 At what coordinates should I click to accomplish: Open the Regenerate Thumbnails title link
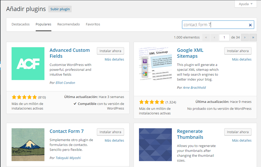pos(190,134)
